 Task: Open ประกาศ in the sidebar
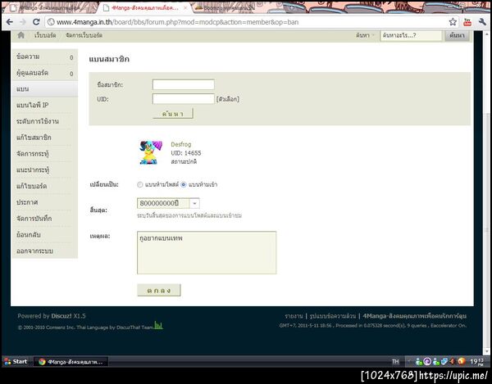[x=44, y=202]
